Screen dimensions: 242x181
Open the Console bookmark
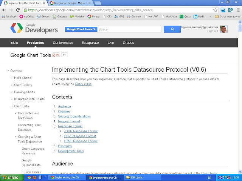[134, 17]
